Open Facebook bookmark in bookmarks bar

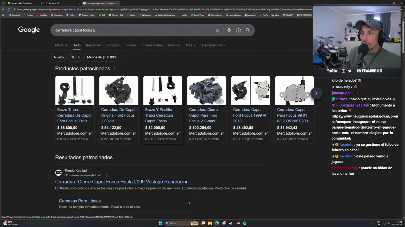pyautogui.click(x=15, y=15)
